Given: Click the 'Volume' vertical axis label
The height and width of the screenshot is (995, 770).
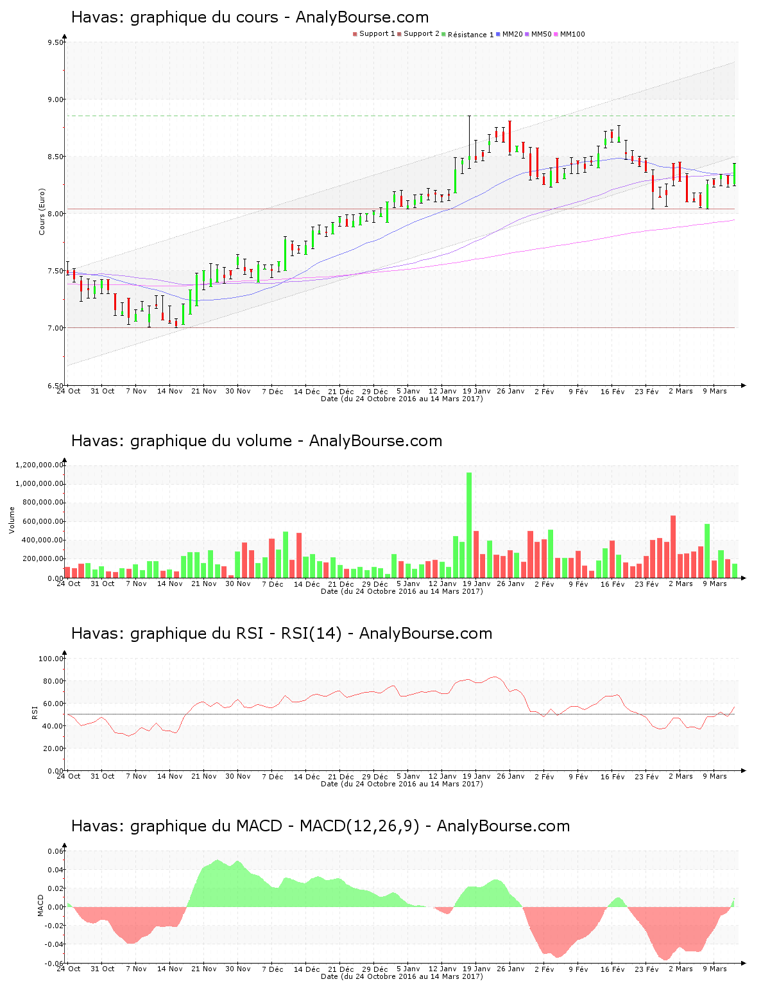Looking at the screenshot, I should point(12,520).
